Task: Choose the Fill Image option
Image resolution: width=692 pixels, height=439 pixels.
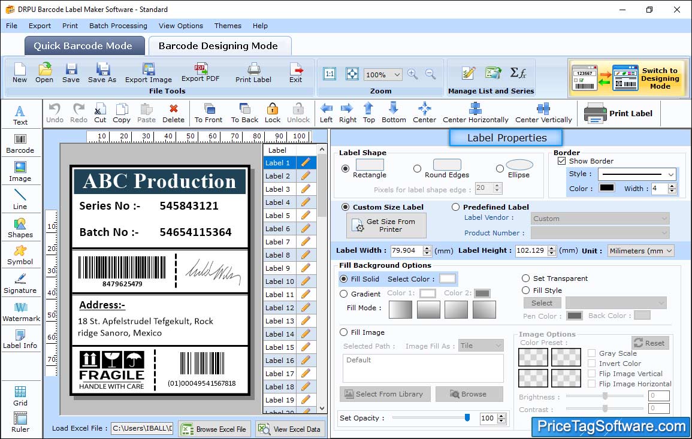Action: pyautogui.click(x=344, y=332)
